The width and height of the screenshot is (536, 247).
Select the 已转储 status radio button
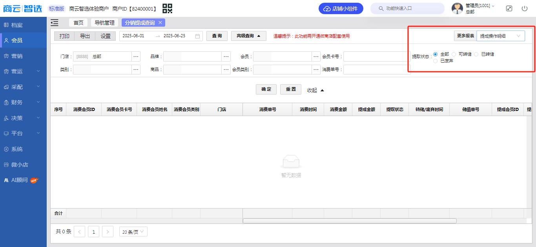[x=476, y=54]
